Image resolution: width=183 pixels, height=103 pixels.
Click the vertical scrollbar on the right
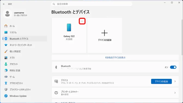click(x=182, y=37)
